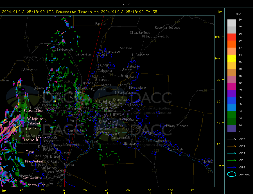Click the 'Clla.El_Cavadito' map label
Image resolution: width=253 pixels, height=194 pixels.
(x=155, y=36)
